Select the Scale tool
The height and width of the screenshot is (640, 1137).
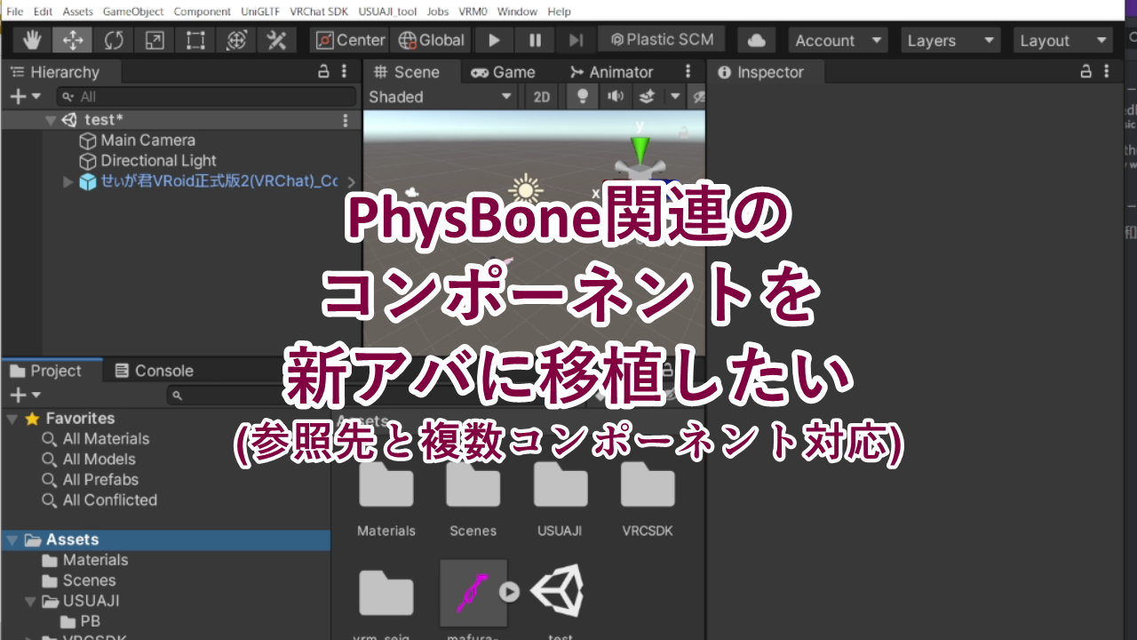coord(153,39)
